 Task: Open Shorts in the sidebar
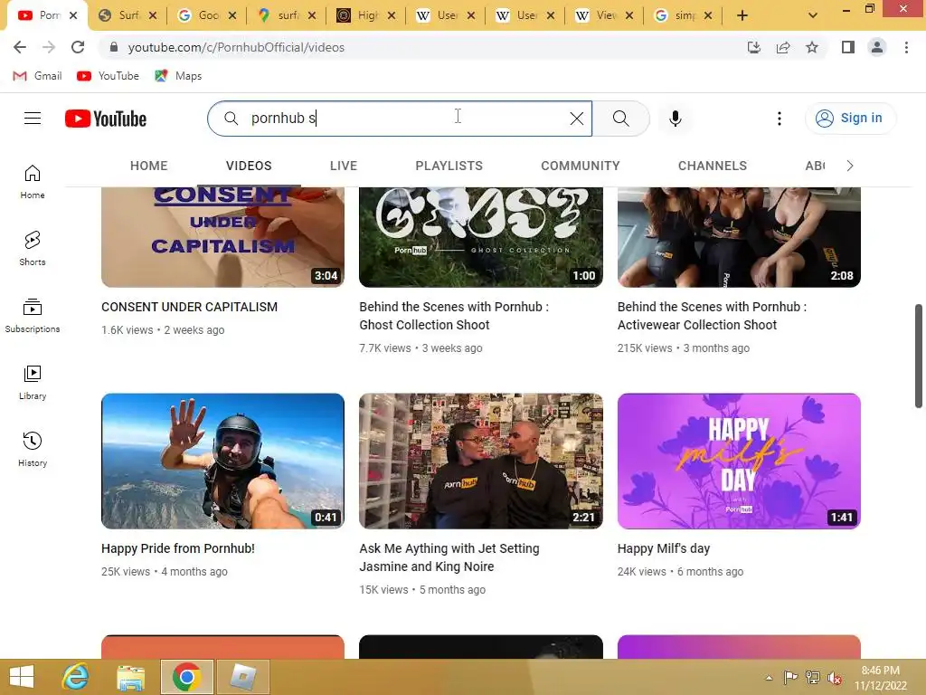coord(33,248)
